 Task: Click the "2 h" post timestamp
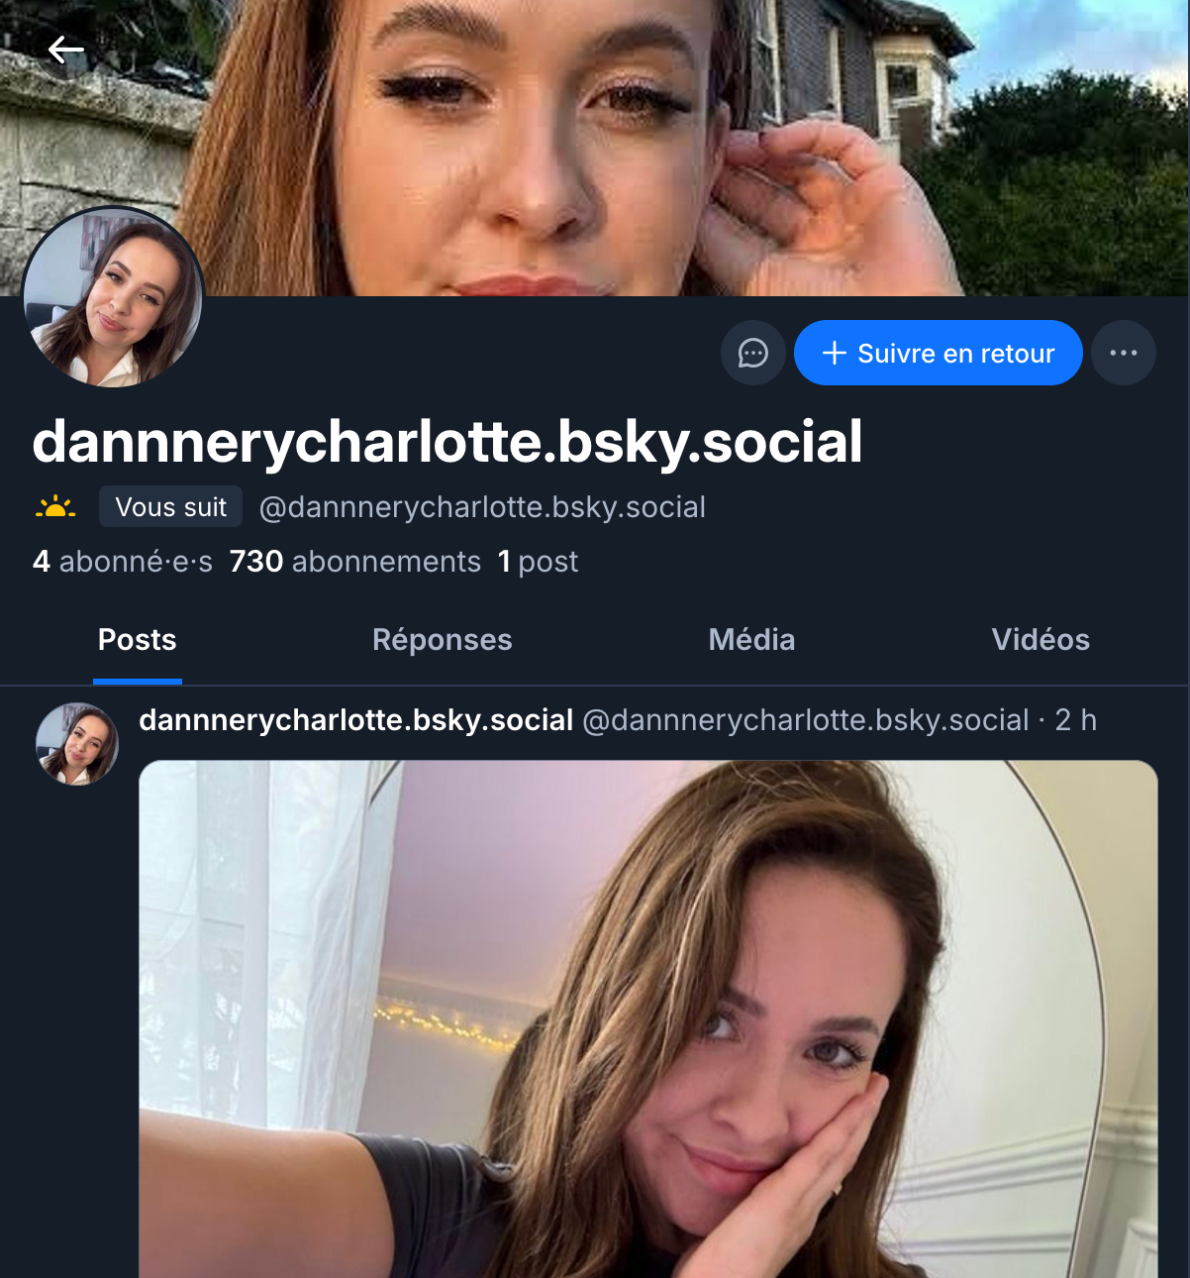click(x=1075, y=720)
